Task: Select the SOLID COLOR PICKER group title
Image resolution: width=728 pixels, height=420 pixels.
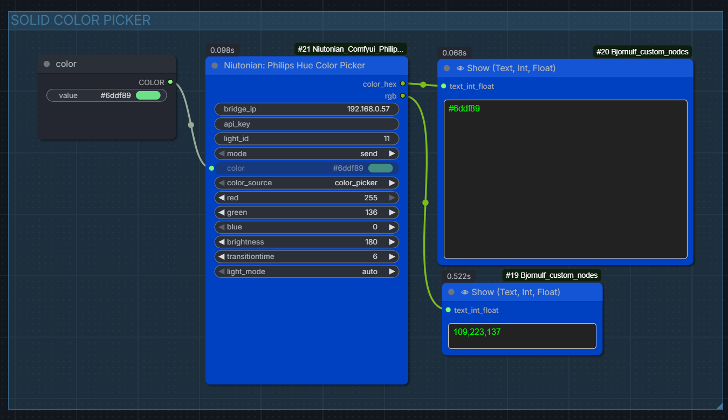Action: [81, 20]
